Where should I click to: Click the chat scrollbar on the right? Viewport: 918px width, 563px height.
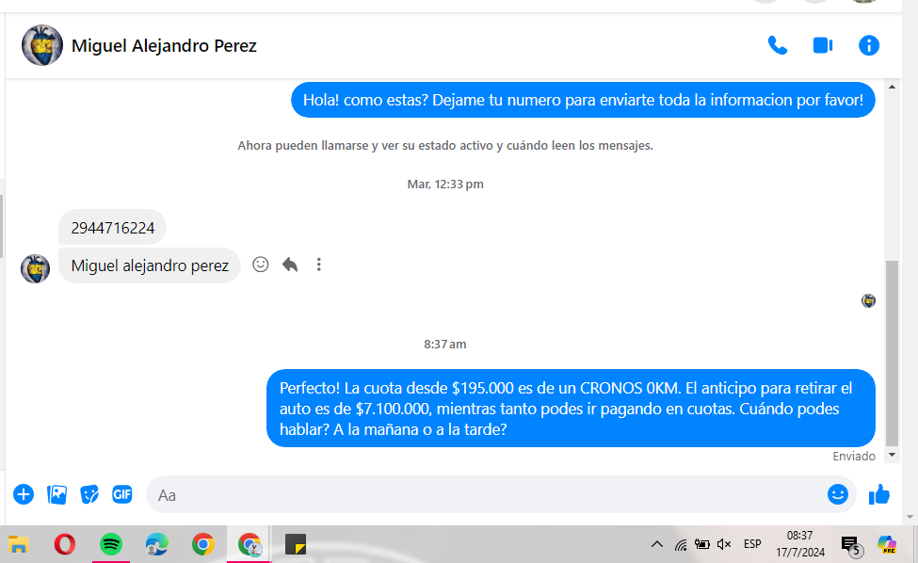(893, 353)
